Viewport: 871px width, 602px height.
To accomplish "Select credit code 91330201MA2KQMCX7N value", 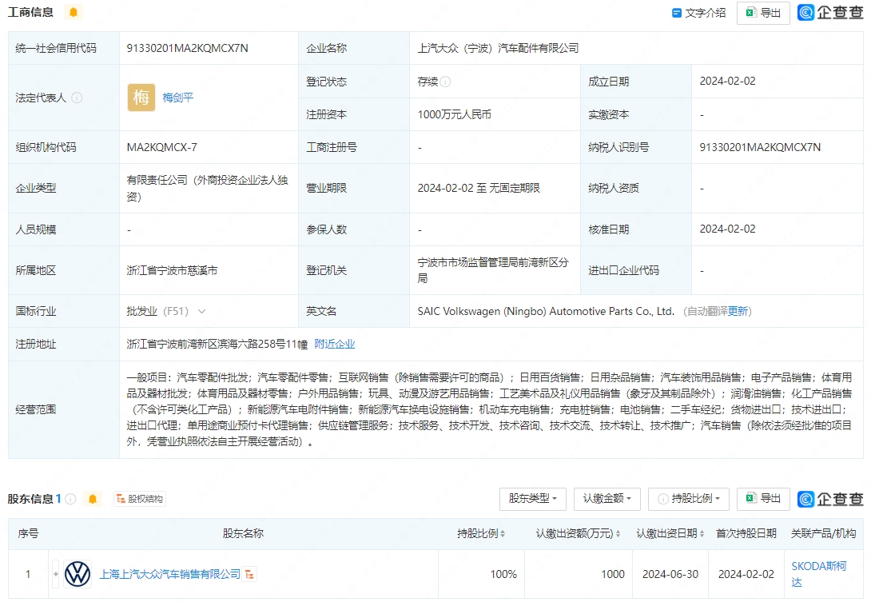I will pyautogui.click(x=188, y=48).
